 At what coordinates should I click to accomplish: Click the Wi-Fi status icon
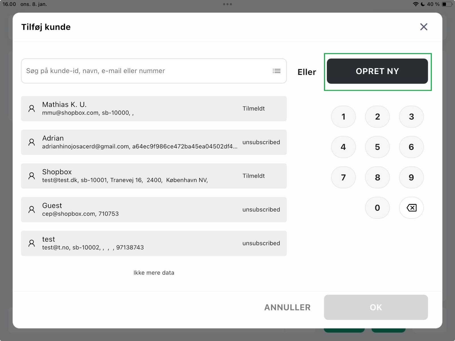pos(415,4)
